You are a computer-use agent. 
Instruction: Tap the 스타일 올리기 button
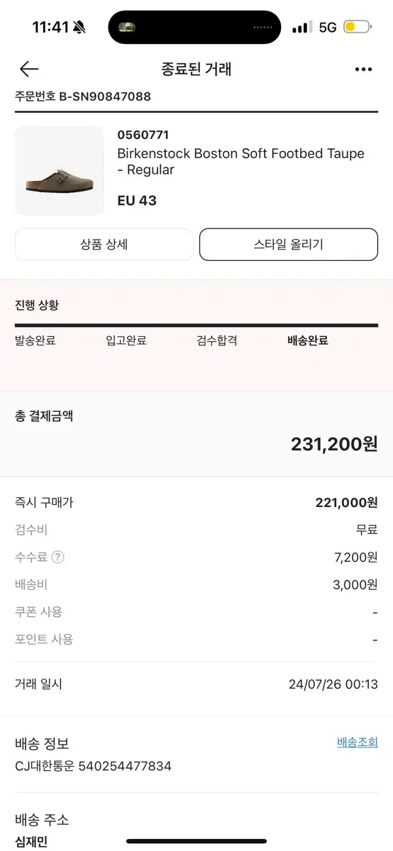coord(289,245)
